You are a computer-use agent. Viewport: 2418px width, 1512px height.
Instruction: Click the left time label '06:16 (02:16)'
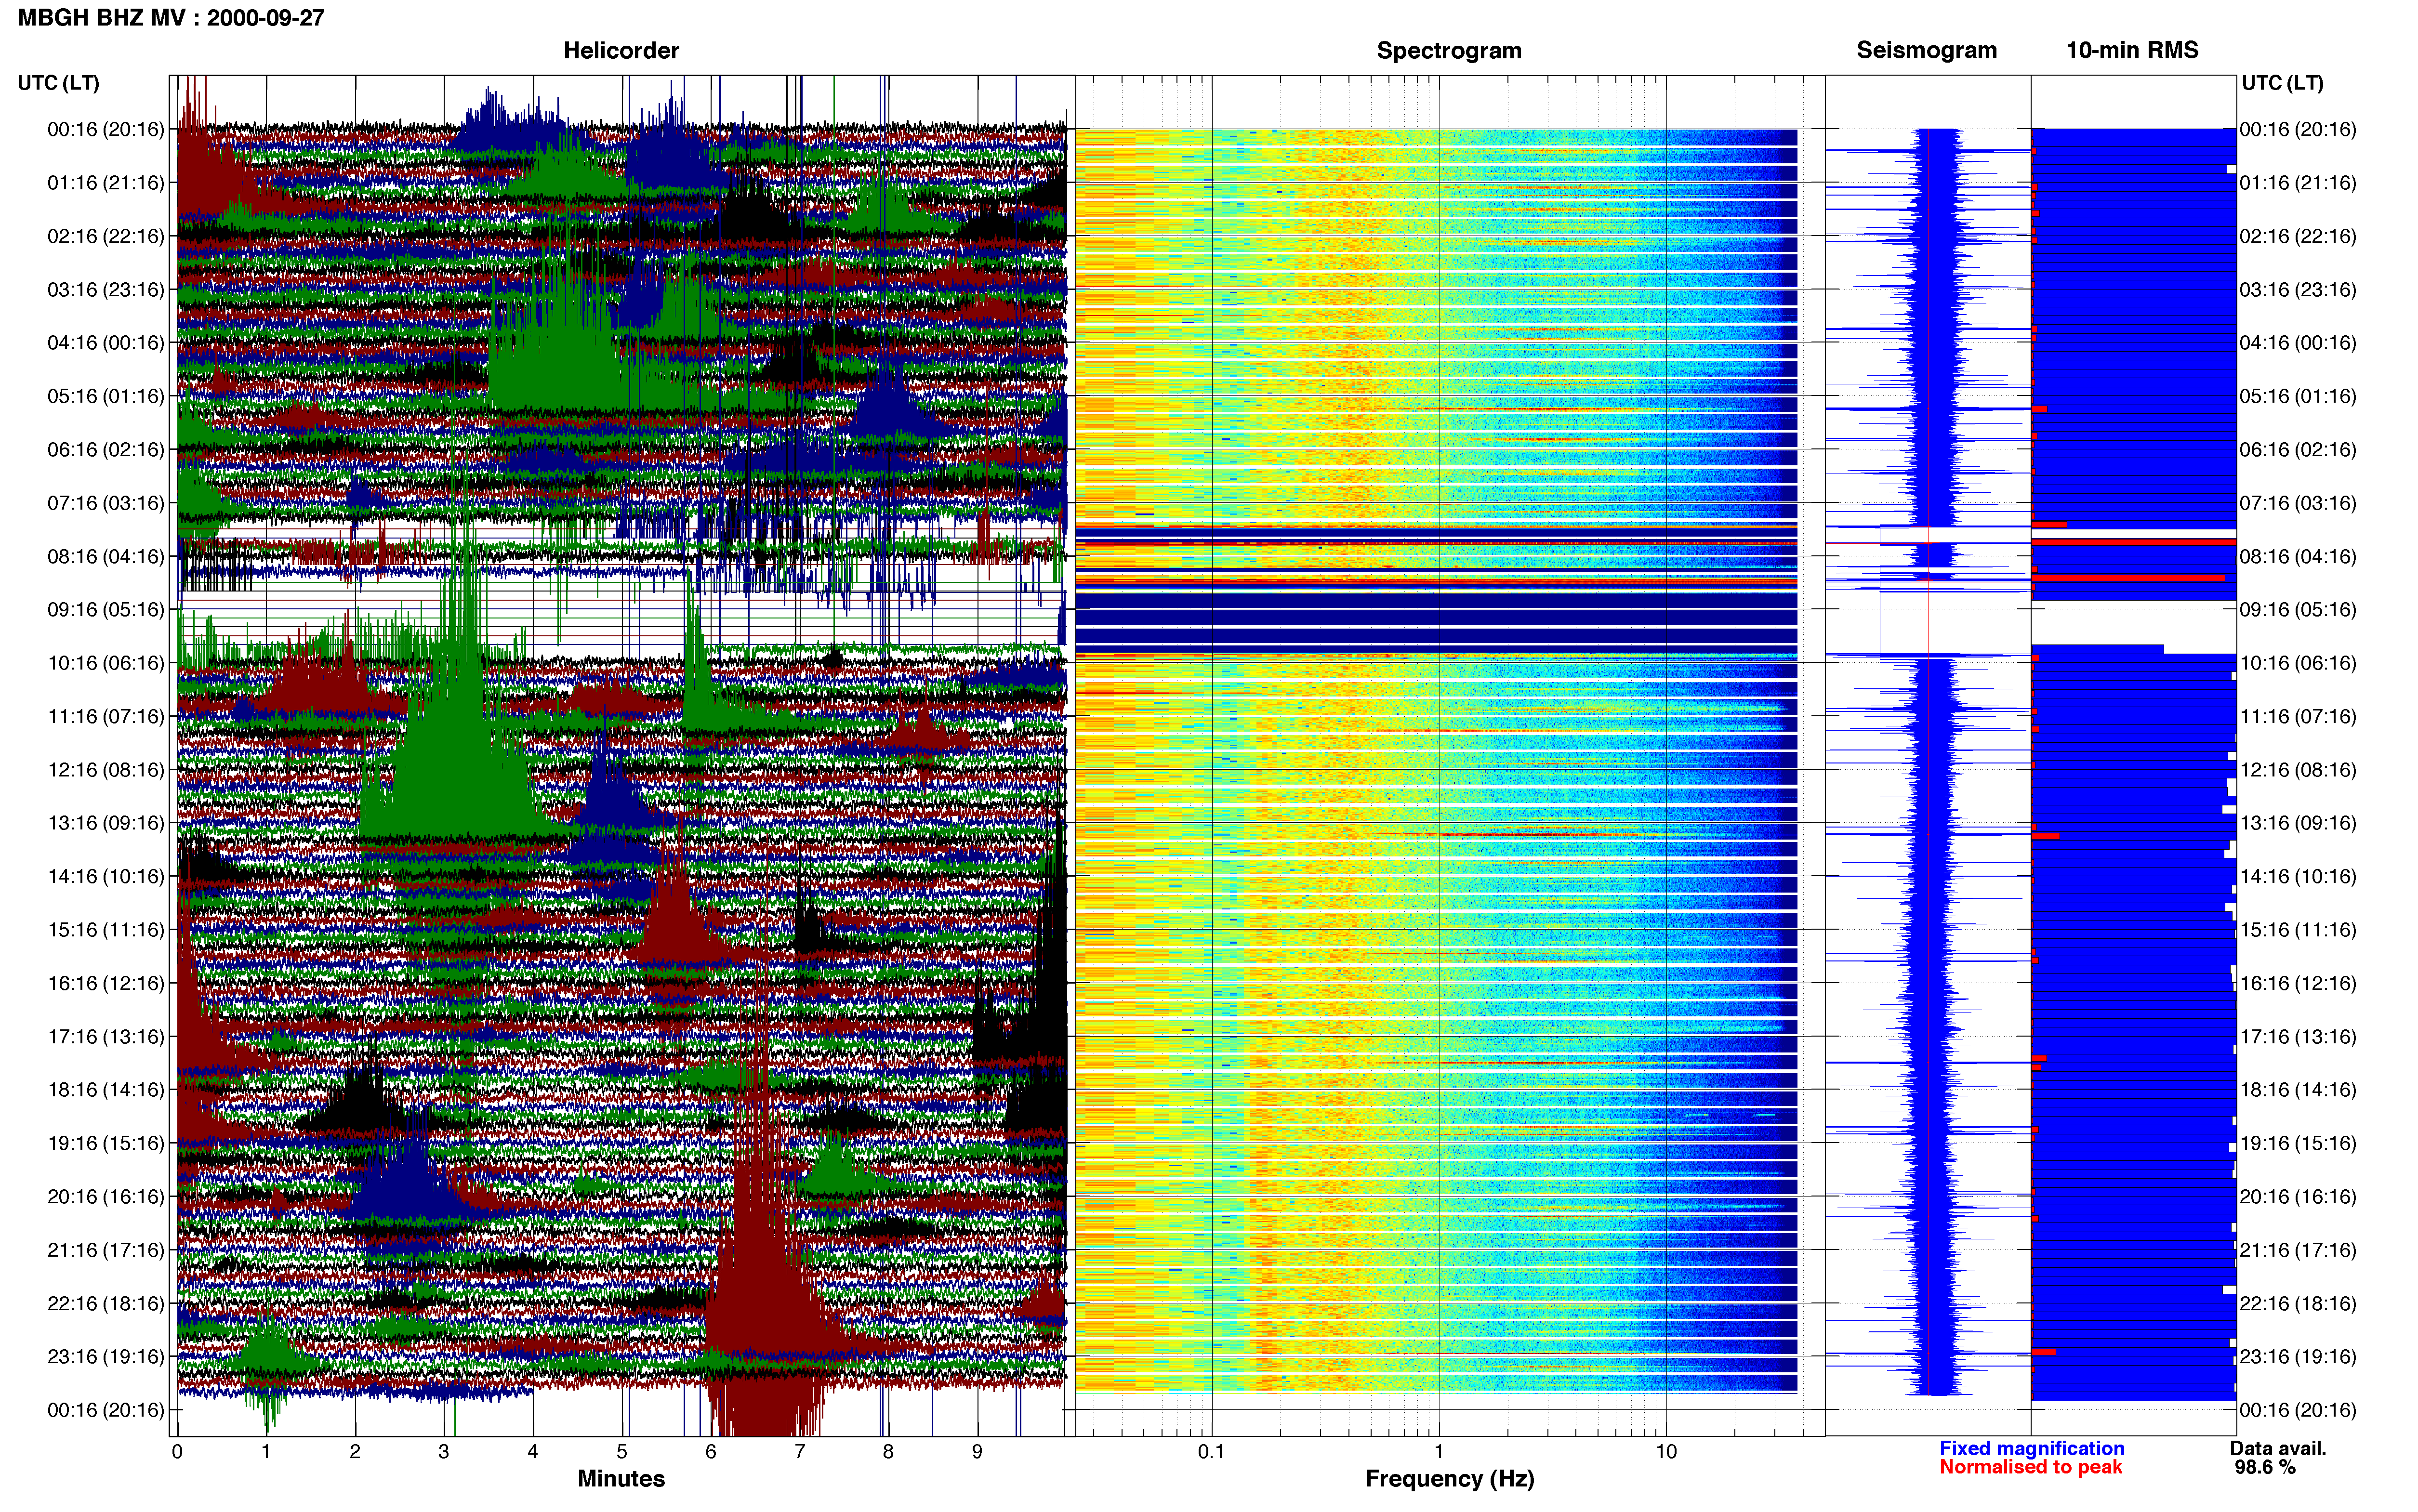tap(106, 450)
